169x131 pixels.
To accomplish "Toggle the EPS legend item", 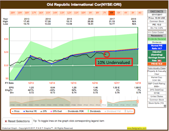I will [44, 111].
